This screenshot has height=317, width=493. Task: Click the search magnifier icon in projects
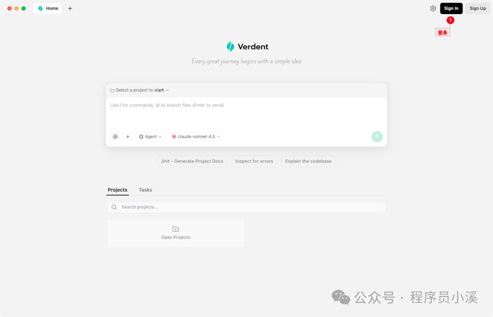114,207
